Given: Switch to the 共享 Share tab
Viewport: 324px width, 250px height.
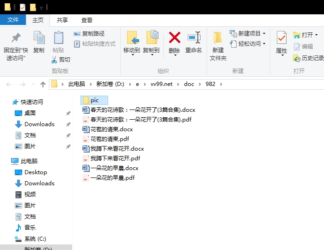Looking at the screenshot, I should point(62,20).
